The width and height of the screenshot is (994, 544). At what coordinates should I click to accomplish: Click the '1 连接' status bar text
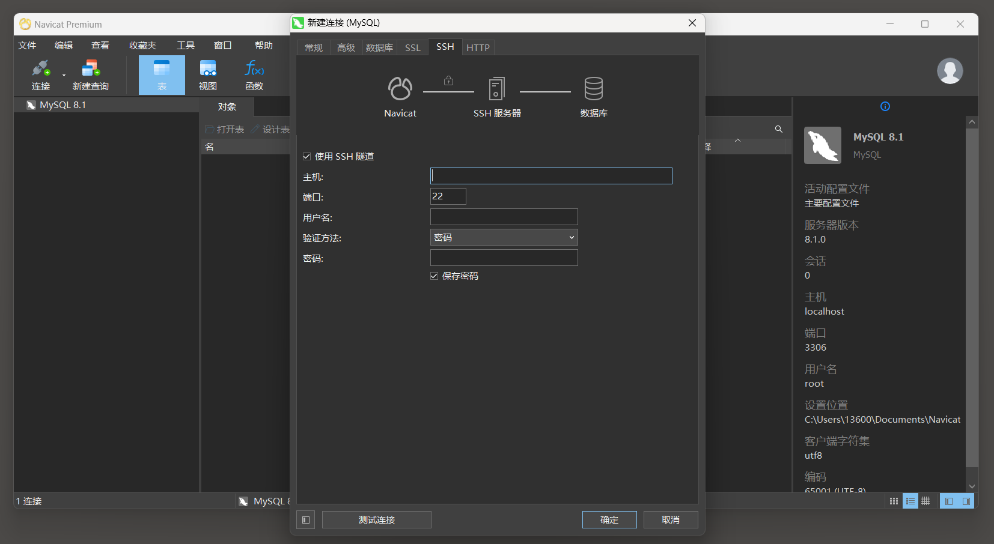[x=29, y=501]
